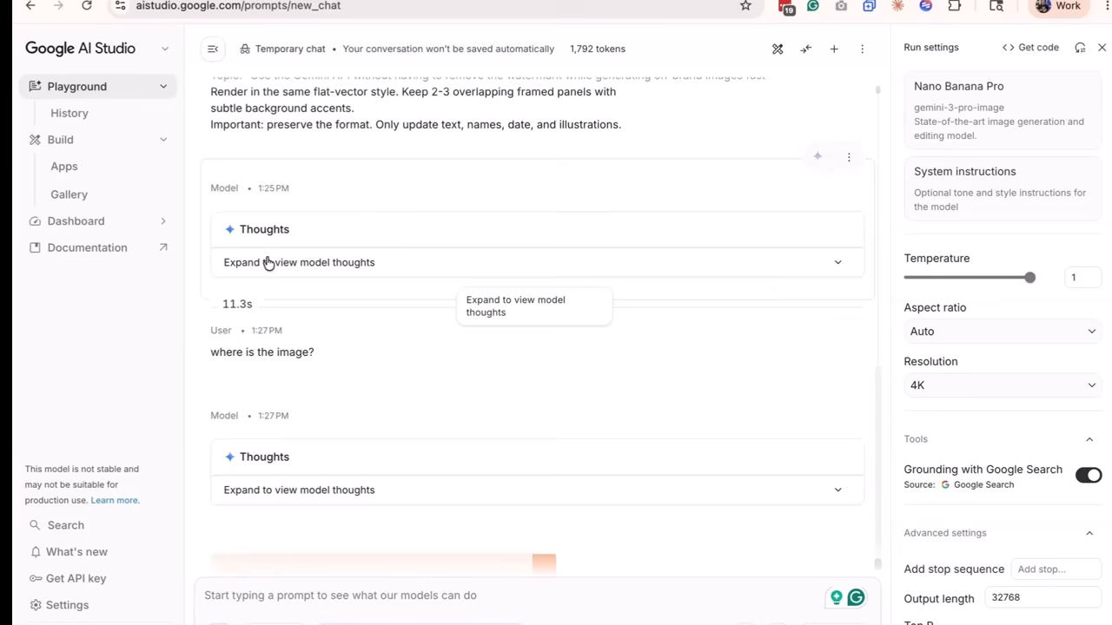Click the Settings gear icon
The width and height of the screenshot is (1112, 625).
click(35, 605)
